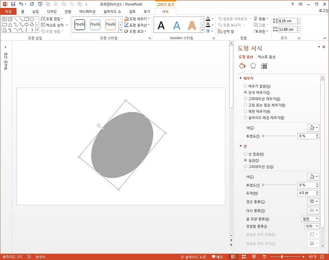Select 단색 채우기 (solid fill) radio button
Screen dimensions: 329x260
point(245,92)
